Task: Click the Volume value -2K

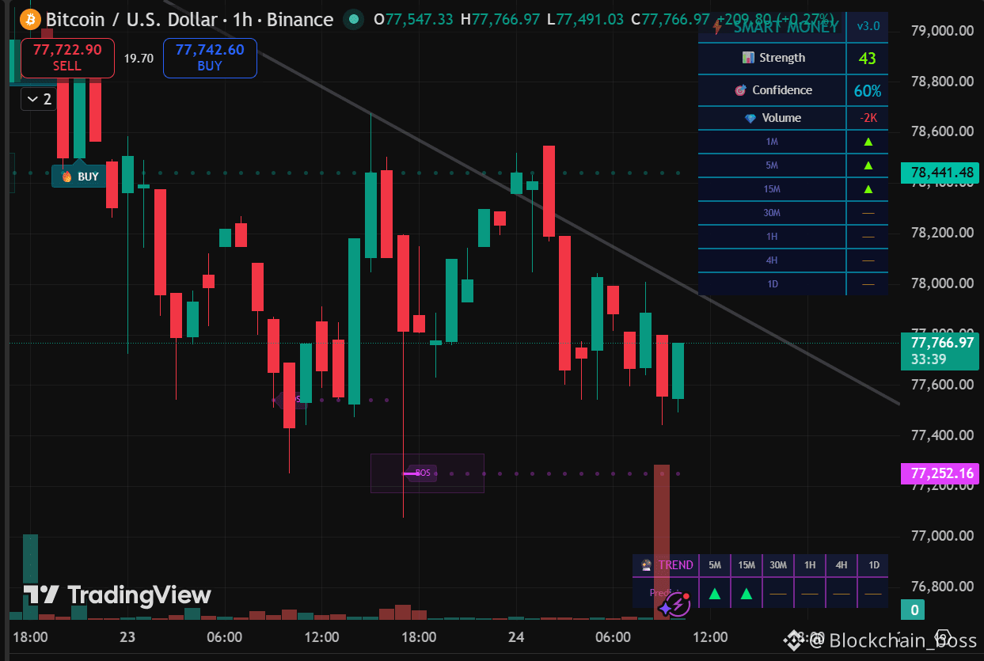Action: [x=868, y=118]
